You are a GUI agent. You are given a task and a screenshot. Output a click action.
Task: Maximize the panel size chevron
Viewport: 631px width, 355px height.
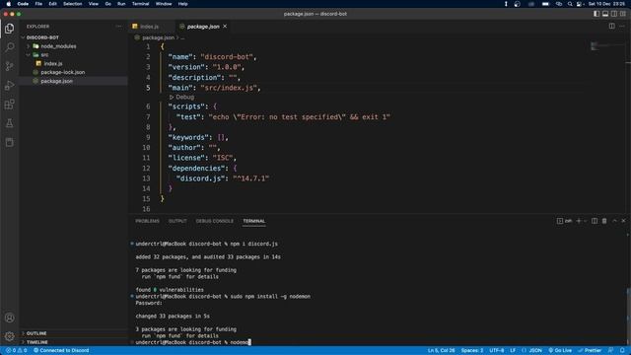coord(614,221)
